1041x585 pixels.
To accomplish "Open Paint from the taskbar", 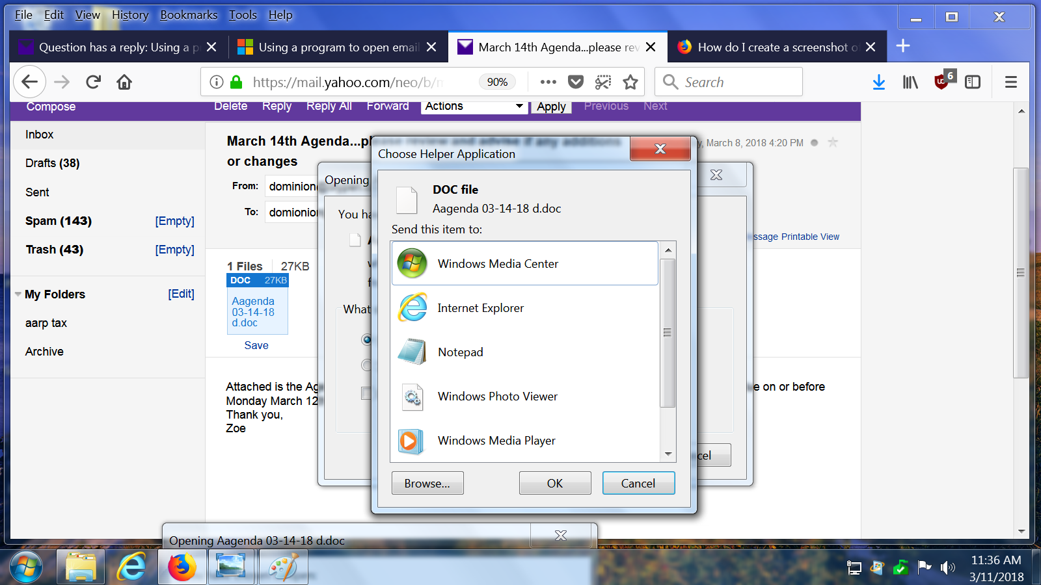I will [x=284, y=567].
